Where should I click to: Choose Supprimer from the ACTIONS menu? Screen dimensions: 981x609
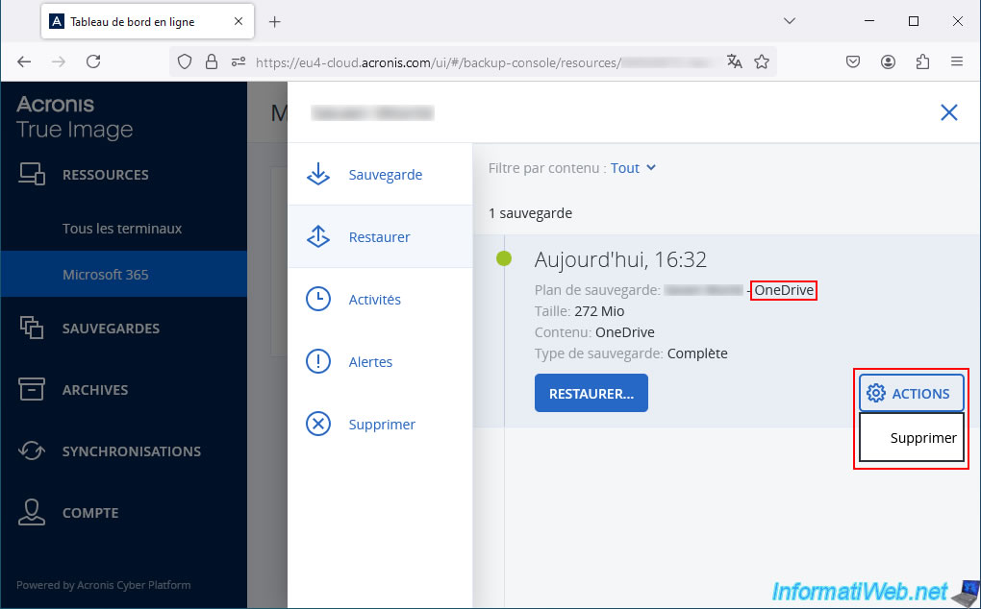click(x=912, y=437)
